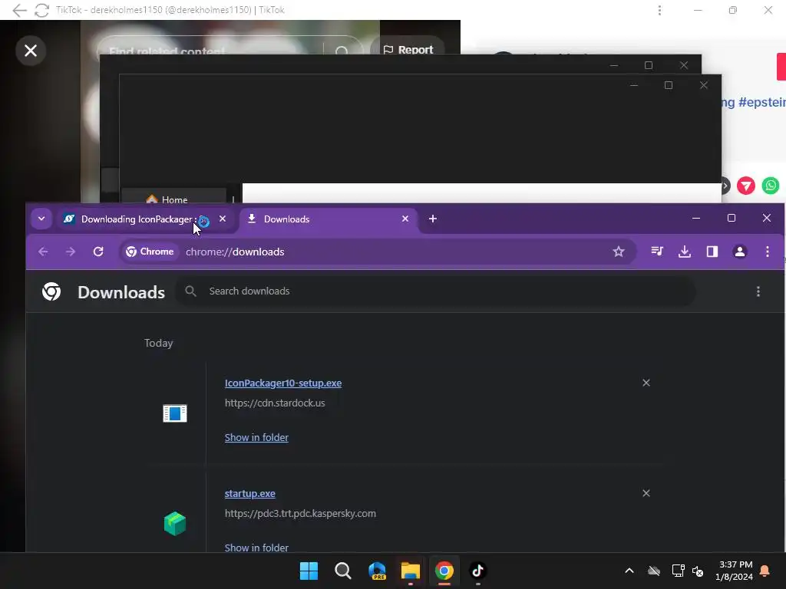Image resolution: width=786 pixels, height=589 pixels.
Task: Toggle the Chrome side panel
Action: 712,252
